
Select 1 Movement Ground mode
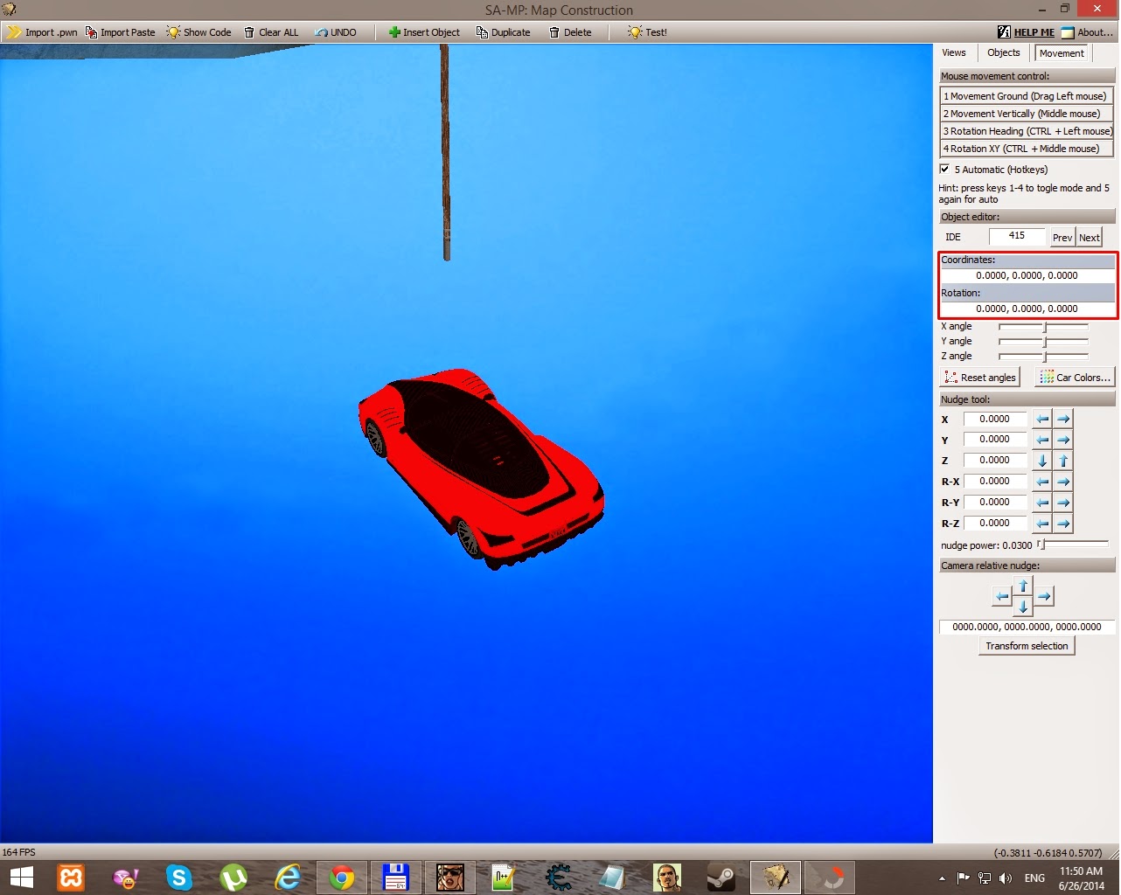[1026, 96]
